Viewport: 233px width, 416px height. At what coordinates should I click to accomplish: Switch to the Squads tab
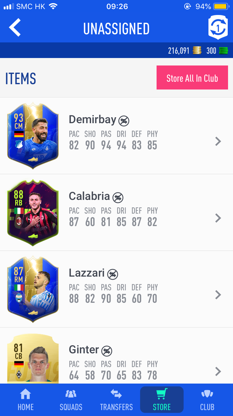tap(71, 400)
